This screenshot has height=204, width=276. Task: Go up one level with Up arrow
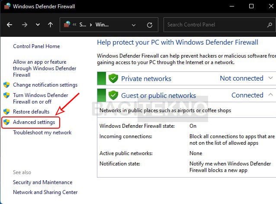tap(50, 25)
